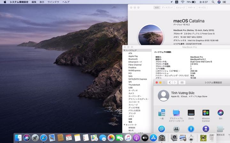Launch Siri from the Dock

[x=27, y=138]
